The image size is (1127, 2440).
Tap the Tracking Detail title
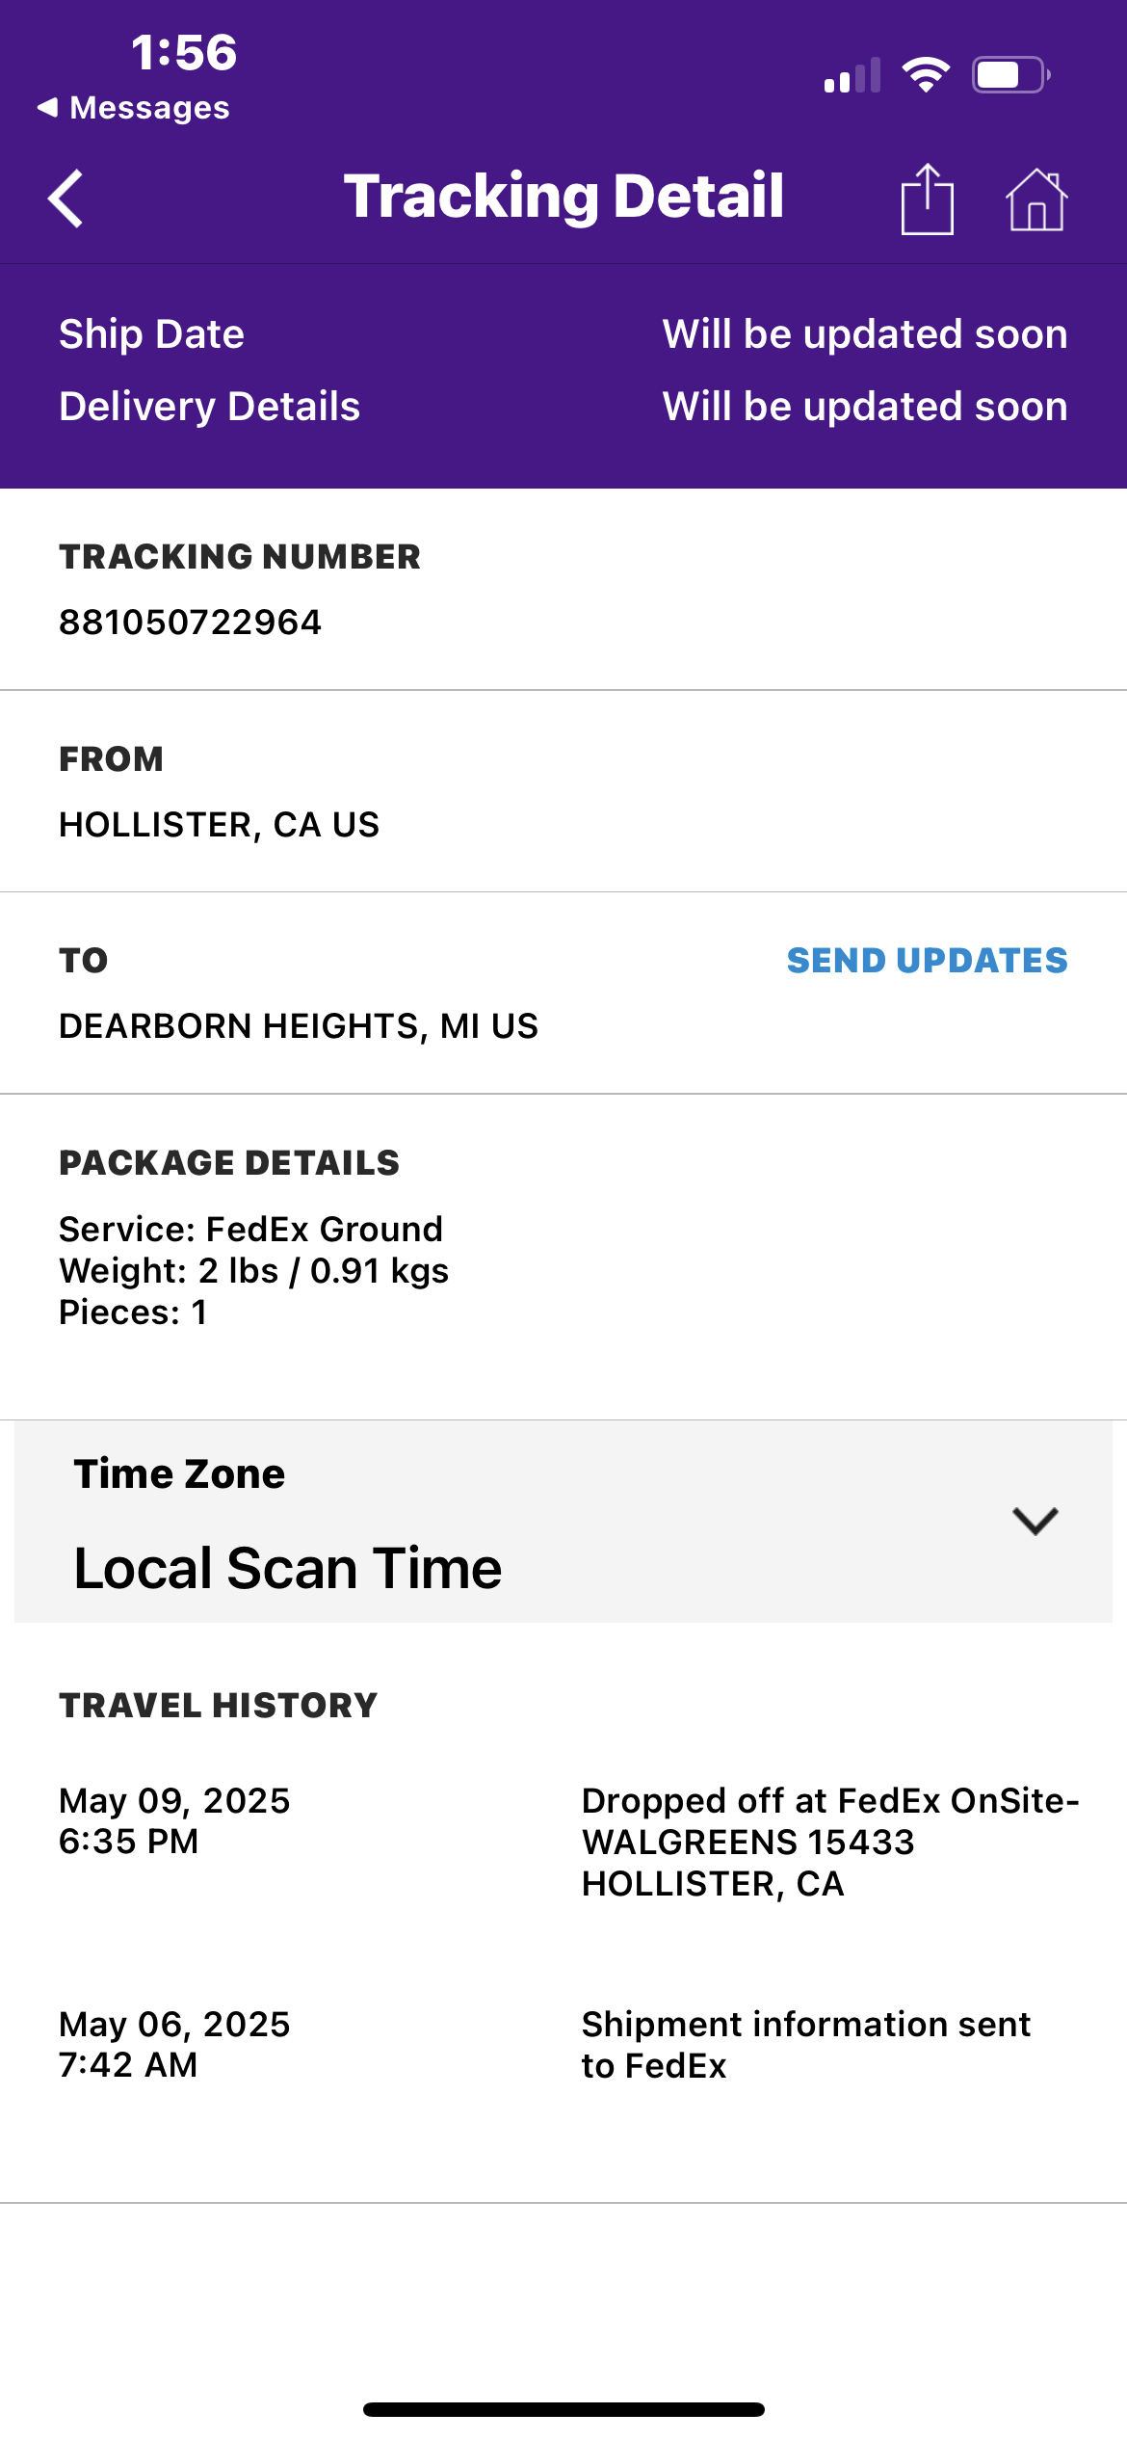[564, 197]
